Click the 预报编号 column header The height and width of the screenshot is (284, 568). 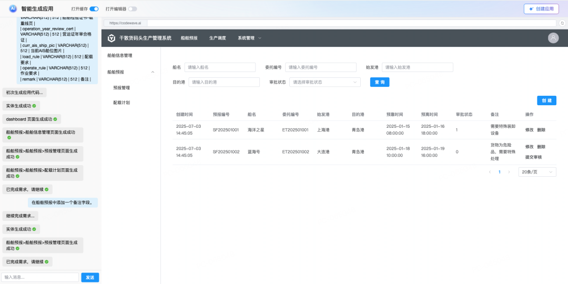[221, 115]
